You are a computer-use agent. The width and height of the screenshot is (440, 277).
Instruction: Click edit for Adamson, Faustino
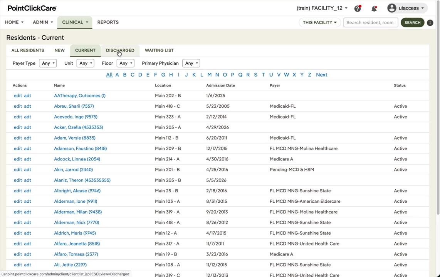click(x=18, y=149)
